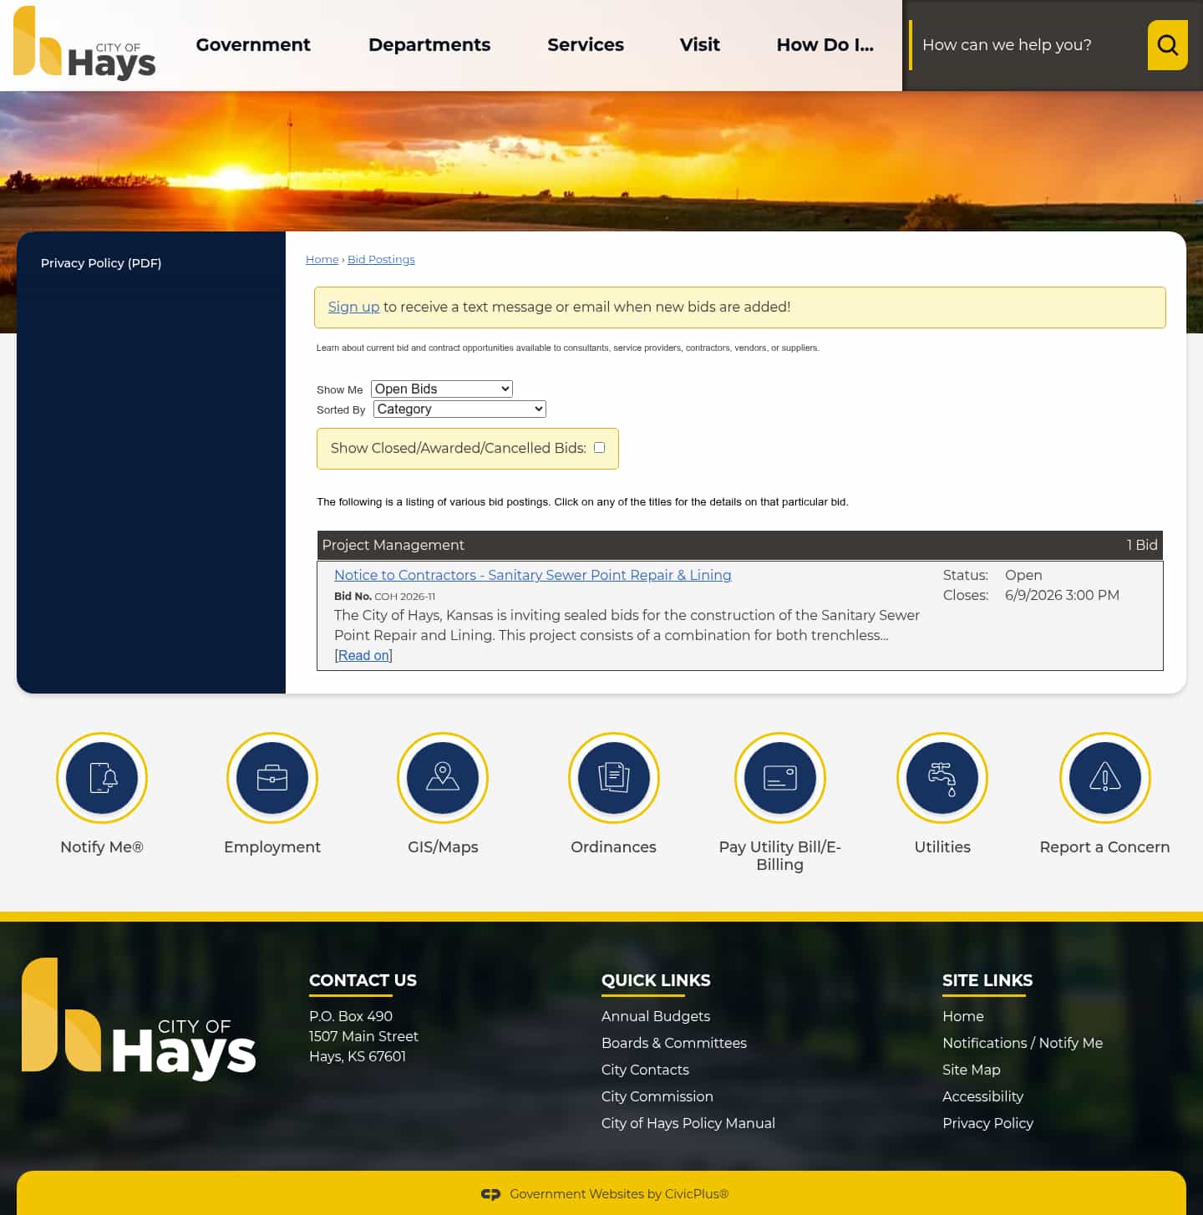Open the Site Map footer link
1203x1215 pixels.
[972, 1070]
